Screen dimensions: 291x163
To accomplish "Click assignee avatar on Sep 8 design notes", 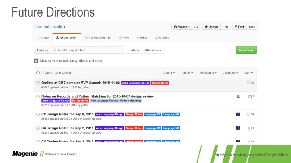I will point(238,114).
